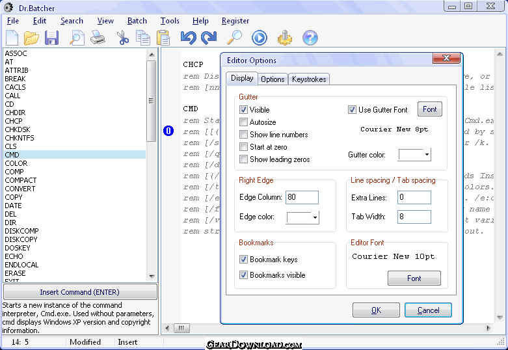The width and height of the screenshot is (508, 350).
Task: Toggle the Bookmark keys checkbox
Action: tap(243, 260)
